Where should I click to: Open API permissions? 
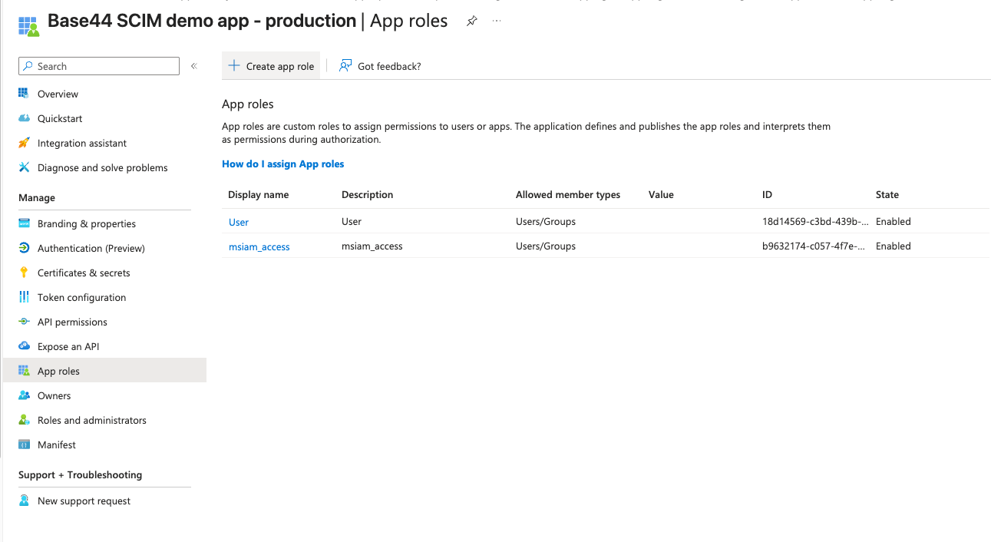pos(72,322)
